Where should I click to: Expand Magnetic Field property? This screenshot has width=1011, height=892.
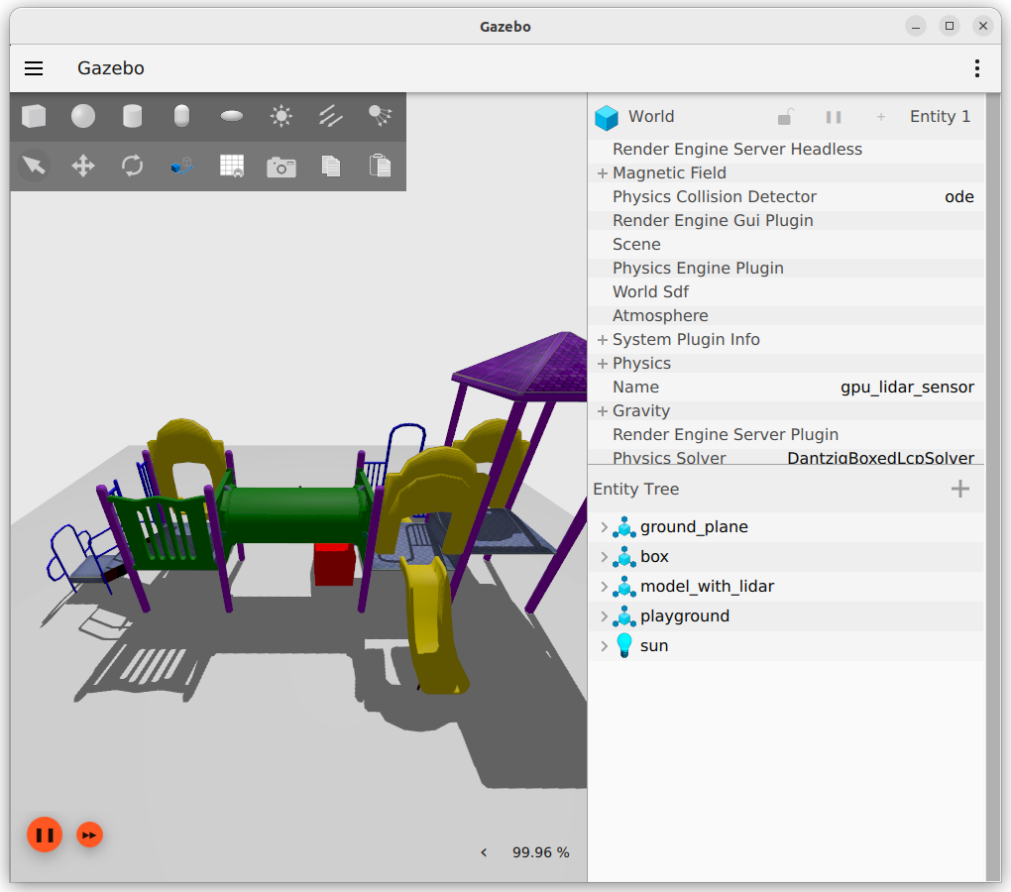(603, 173)
